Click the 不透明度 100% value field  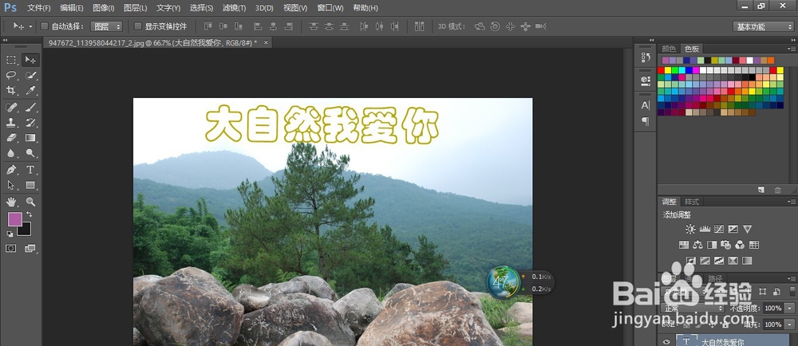[x=773, y=308]
